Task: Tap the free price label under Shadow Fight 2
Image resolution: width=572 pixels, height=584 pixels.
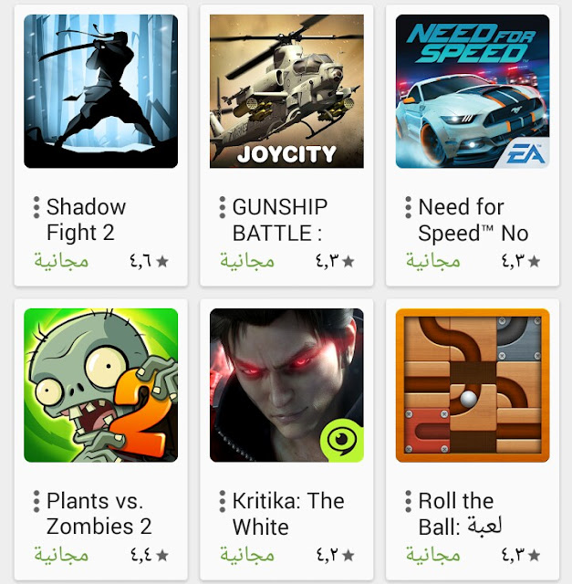Action: [x=61, y=261]
